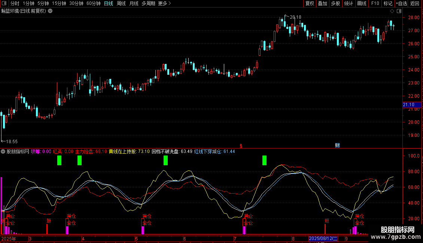Click month 9 on time axis

[346, 239]
